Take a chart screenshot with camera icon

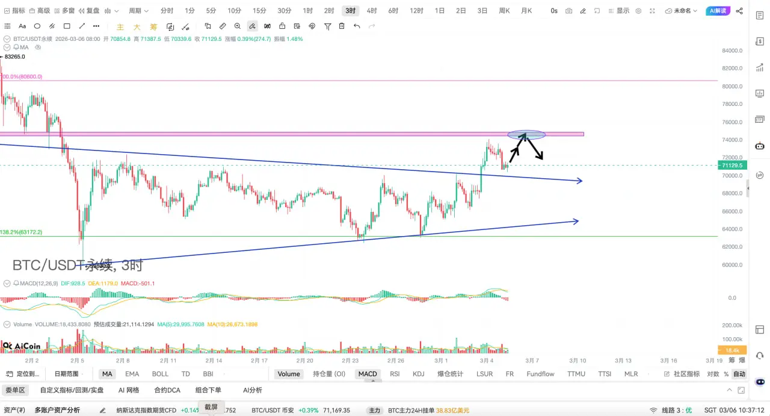click(x=568, y=11)
